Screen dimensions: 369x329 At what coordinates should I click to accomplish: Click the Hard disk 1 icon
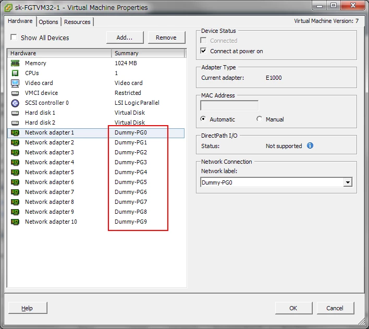[15, 113]
